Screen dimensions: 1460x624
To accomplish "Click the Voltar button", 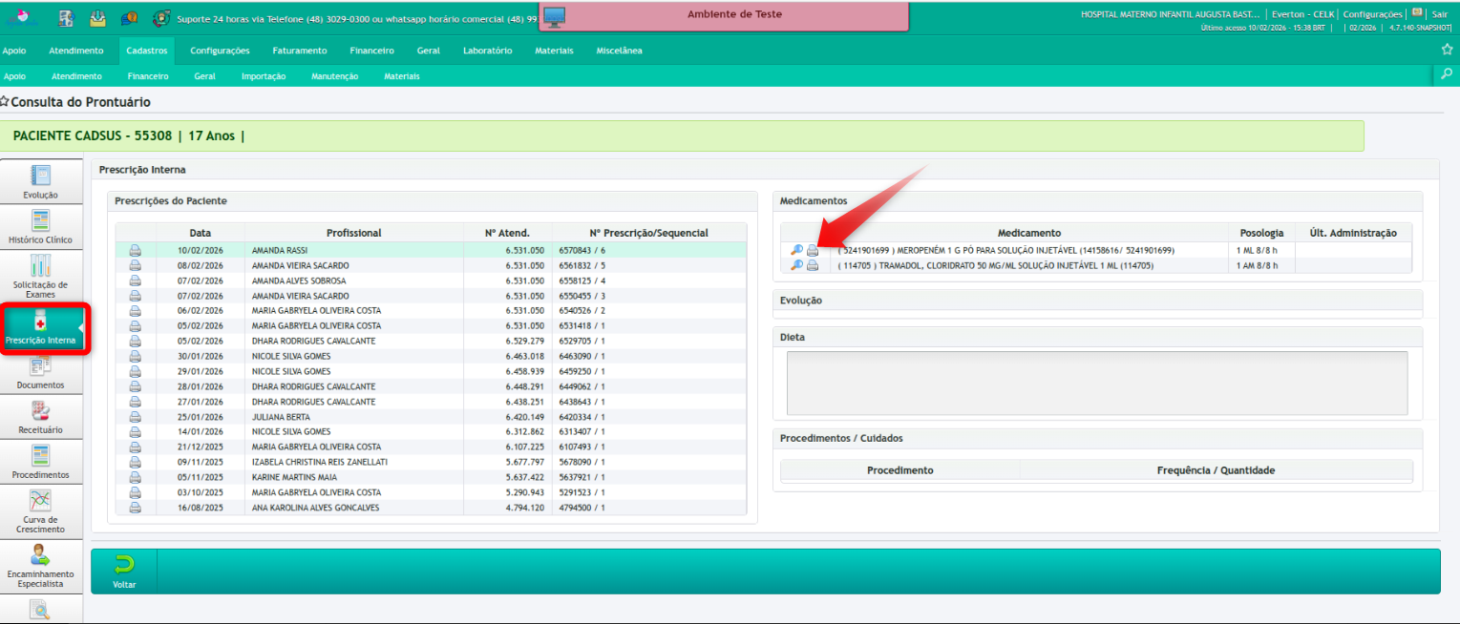I will (124, 570).
